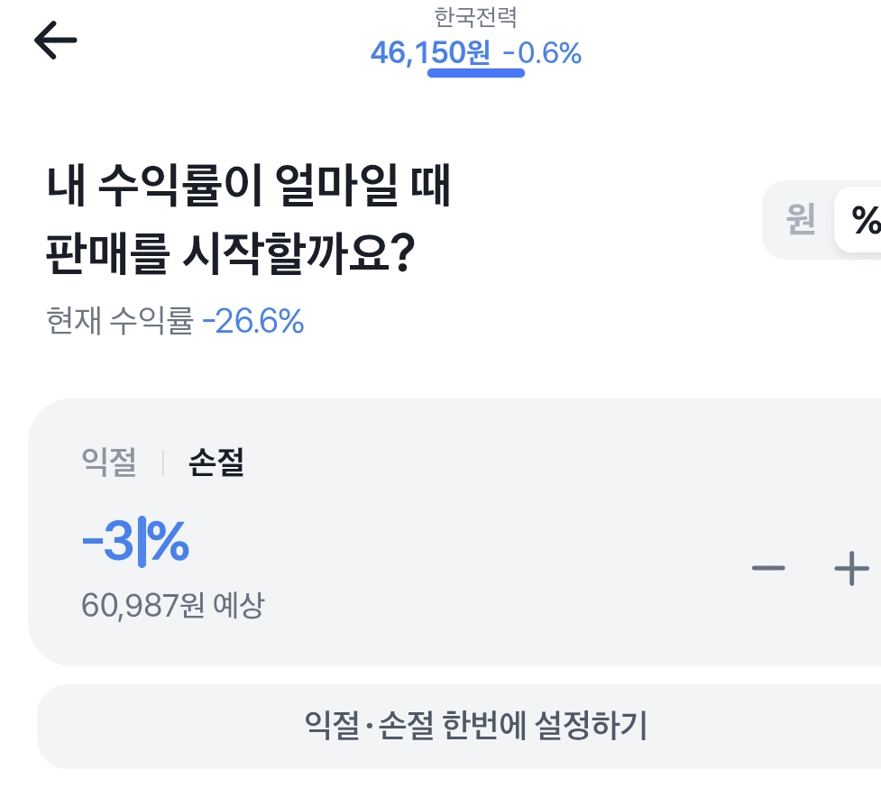The height and width of the screenshot is (806, 881).
Task: Increase the stop-loss percentage with plus
Action: point(851,569)
